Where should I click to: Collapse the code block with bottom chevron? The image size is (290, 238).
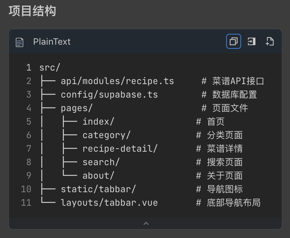click(x=146, y=223)
